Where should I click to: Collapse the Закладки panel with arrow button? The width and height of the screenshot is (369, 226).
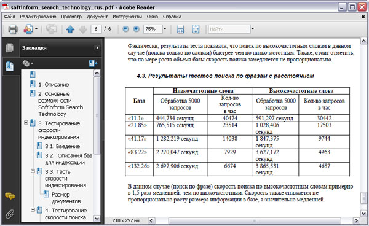[97, 48]
